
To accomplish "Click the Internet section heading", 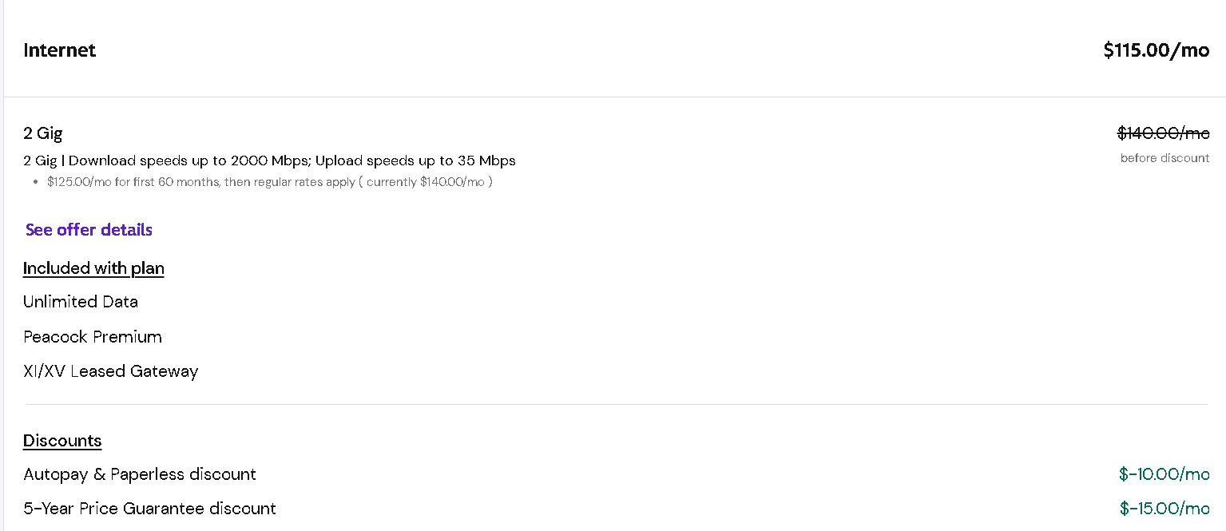I will 59,50.
